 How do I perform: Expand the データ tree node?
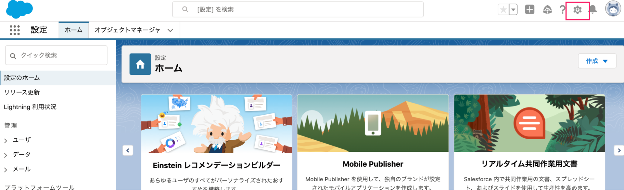(6, 155)
